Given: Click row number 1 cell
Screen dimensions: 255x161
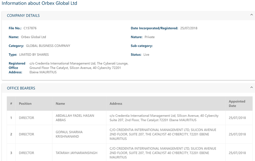Looking at the screenshot, I should [x=11, y=118].
